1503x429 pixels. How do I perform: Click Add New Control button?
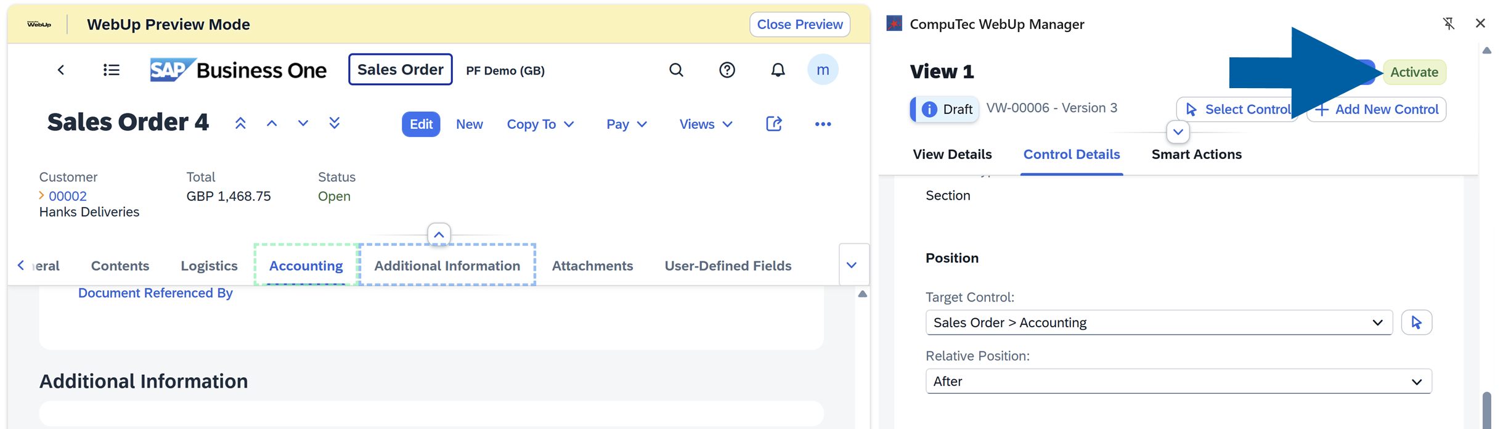[x=1376, y=109]
